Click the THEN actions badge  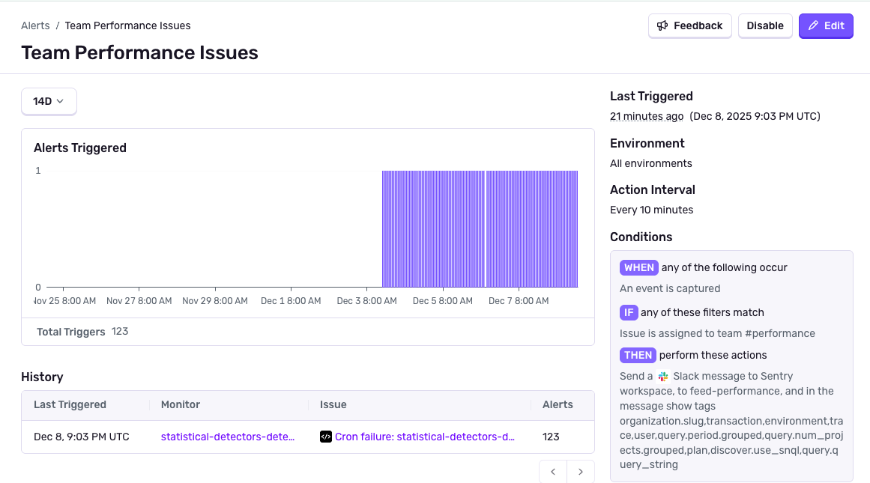coord(638,355)
